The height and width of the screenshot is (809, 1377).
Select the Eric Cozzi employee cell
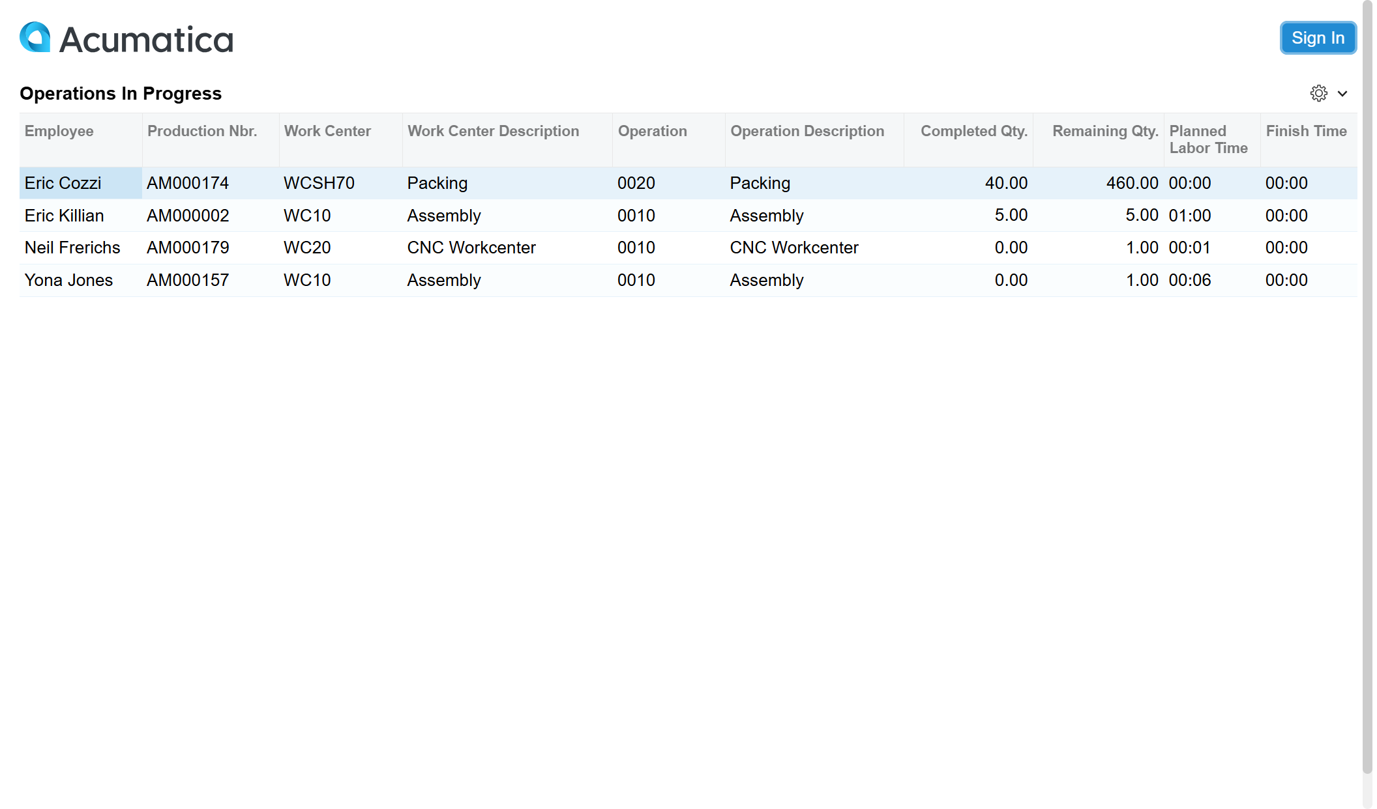click(63, 183)
